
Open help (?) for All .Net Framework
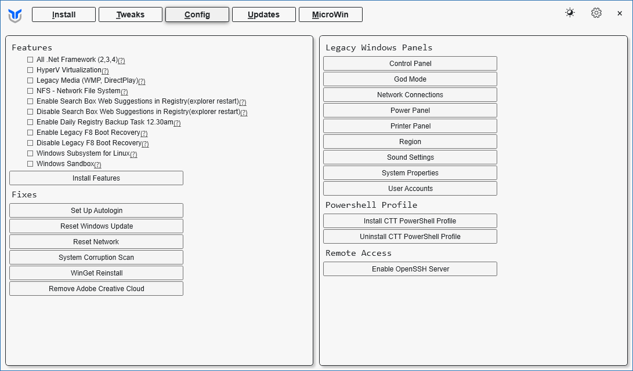pos(121,60)
